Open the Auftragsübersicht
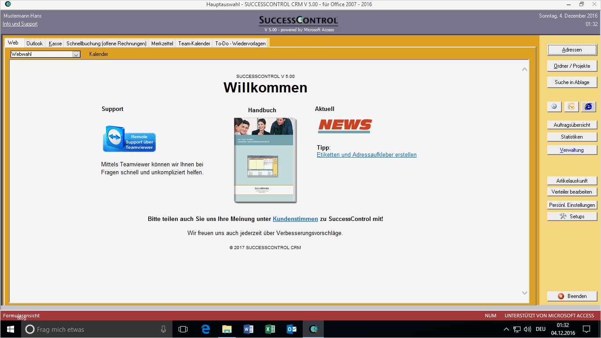This screenshot has width=601, height=338. coord(572,125)
